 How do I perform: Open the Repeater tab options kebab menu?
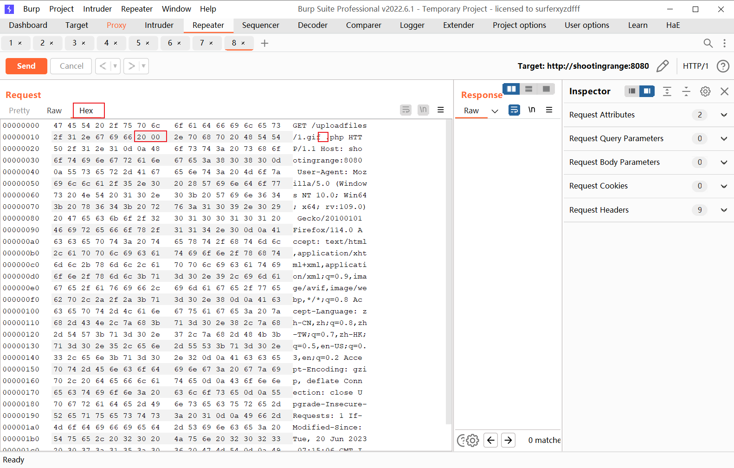click(724, 43)
